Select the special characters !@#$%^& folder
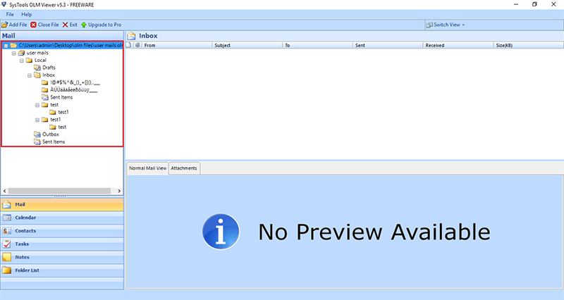The width and height of the screenshot is (564, 300). (75, 82)
